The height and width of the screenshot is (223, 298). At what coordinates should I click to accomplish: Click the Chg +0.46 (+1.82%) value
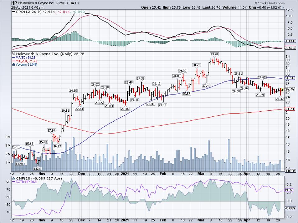[x=265, y=7]
